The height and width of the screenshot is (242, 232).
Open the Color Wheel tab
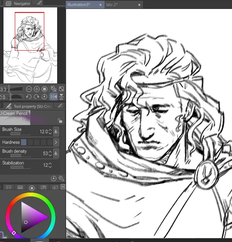[x=32, y=187]
